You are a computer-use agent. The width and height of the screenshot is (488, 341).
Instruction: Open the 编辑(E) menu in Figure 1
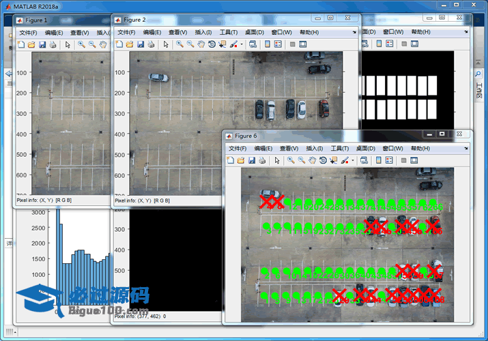(54, 32)
